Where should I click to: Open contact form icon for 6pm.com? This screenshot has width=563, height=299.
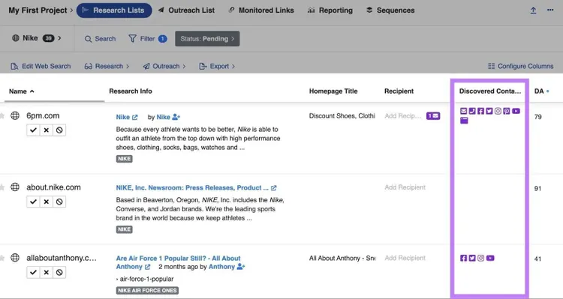pos(464,121)
